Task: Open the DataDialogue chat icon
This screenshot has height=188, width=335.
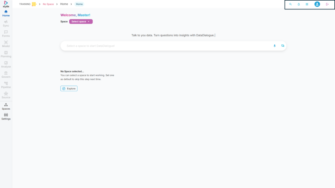Action: point(283,46)
